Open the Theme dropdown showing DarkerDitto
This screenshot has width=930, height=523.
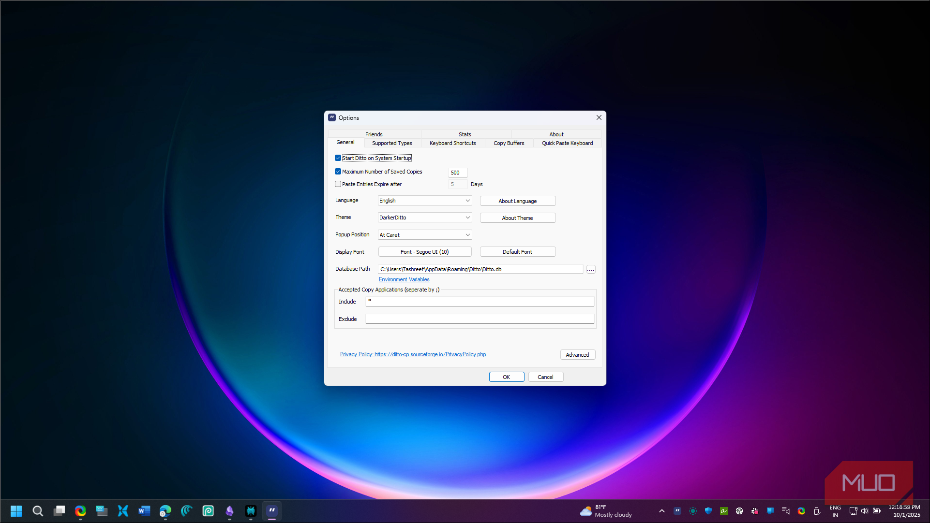click(x=424, y=218)
